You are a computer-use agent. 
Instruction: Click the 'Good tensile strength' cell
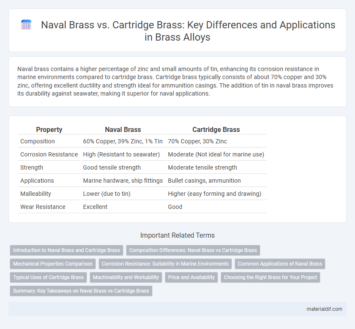point(123,167)
